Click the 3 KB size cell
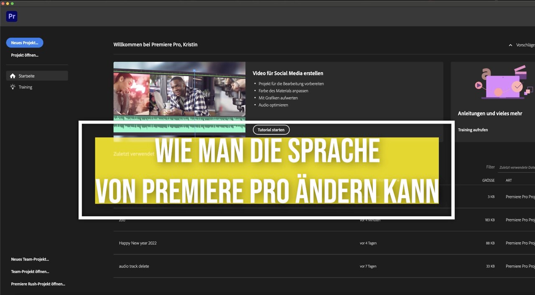The image size is (535, 295). point(491,197)
